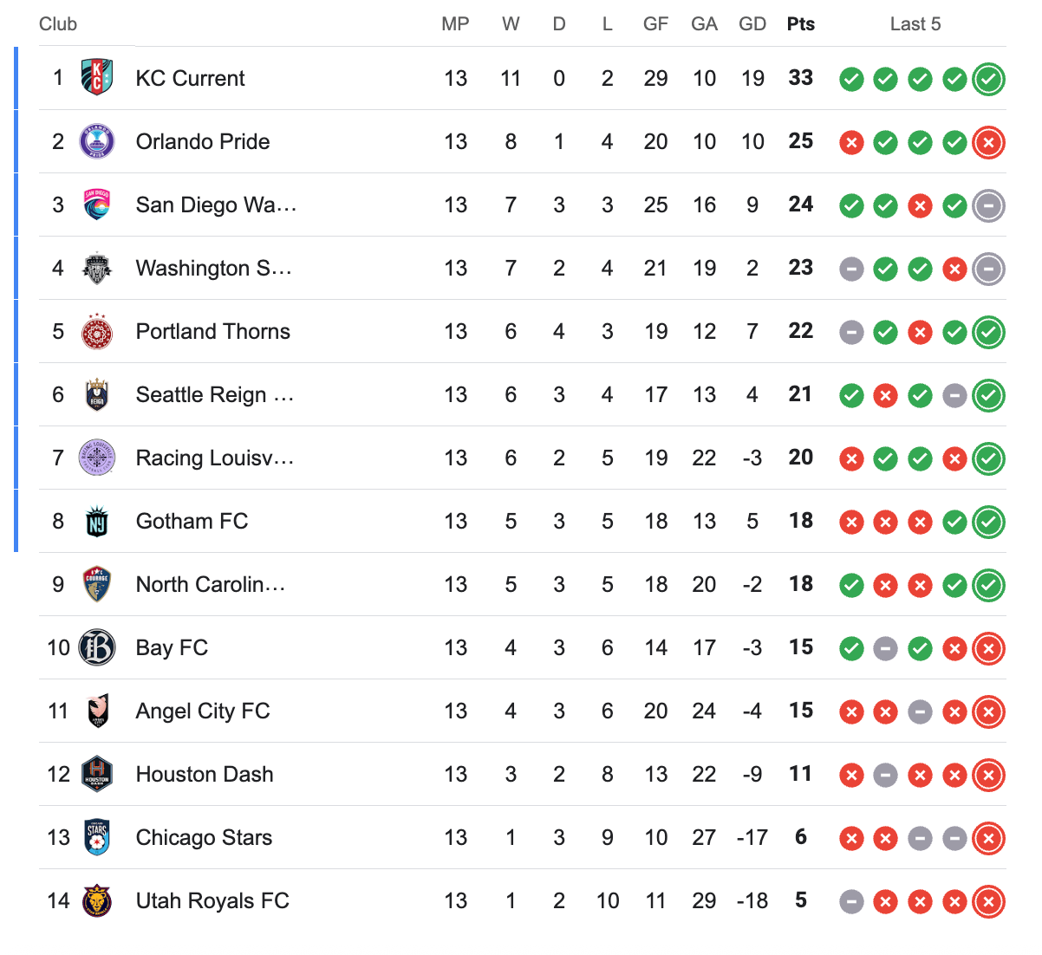The width and height of the screenshot is (1042, 955).
Task: Open the Chicago Stars team link
Action: [204, 837]
